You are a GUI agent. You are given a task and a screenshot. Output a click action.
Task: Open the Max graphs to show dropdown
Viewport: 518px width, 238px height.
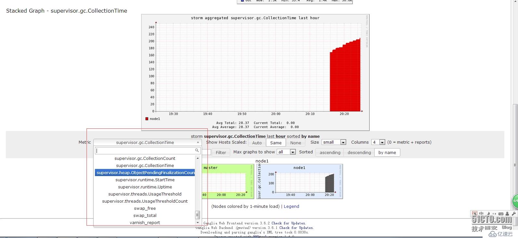286,152
